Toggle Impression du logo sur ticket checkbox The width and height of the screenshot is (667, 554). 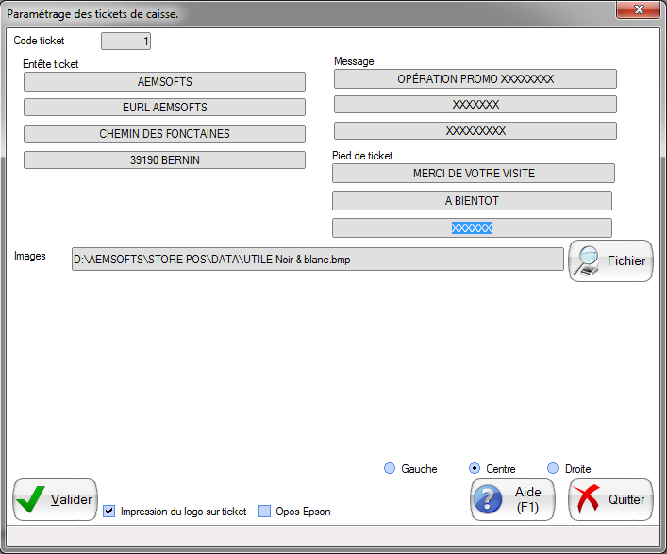[x=109, y=512]
